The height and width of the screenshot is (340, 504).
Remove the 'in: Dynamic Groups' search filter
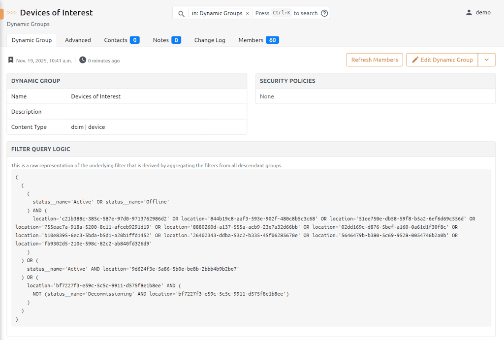tap(247, 13)
